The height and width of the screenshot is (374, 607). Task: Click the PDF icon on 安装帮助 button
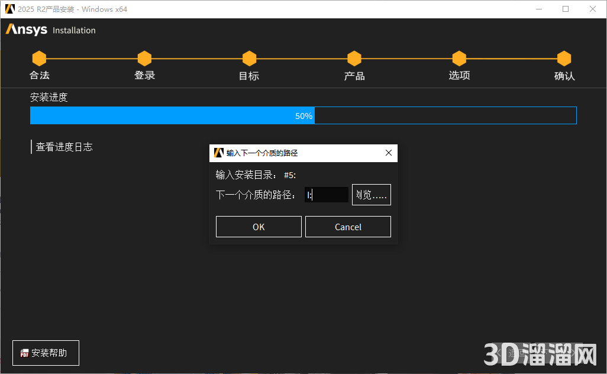point(24,353)
